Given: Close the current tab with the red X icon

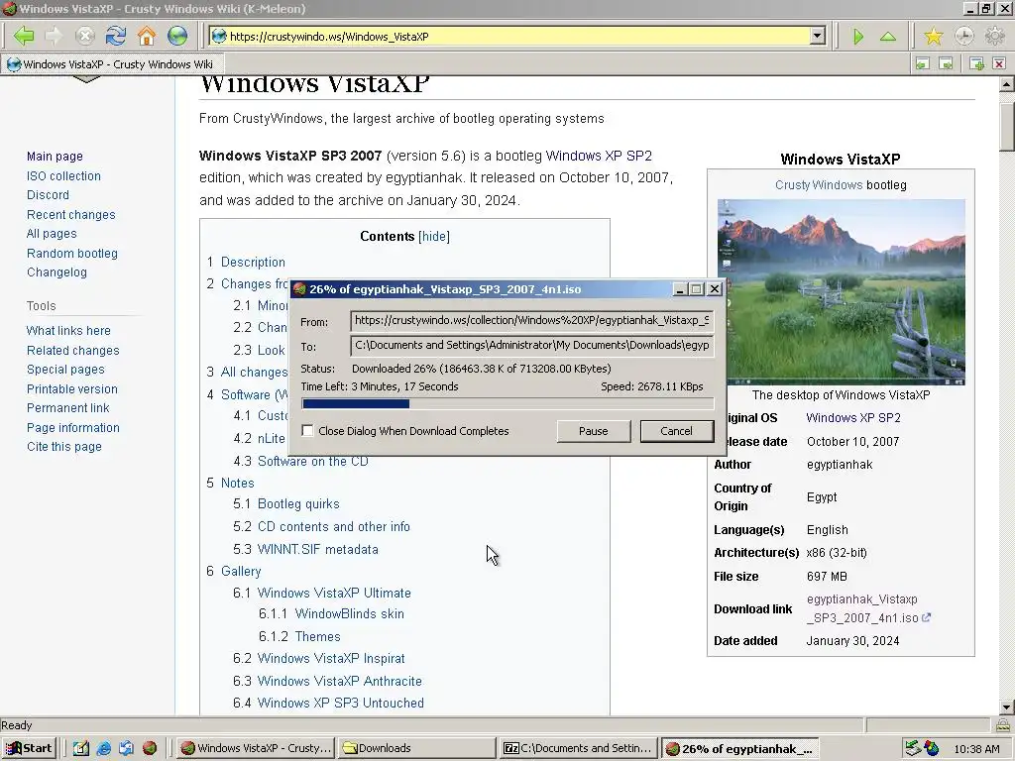Looking at the screenshot, I should coord(999,64).
